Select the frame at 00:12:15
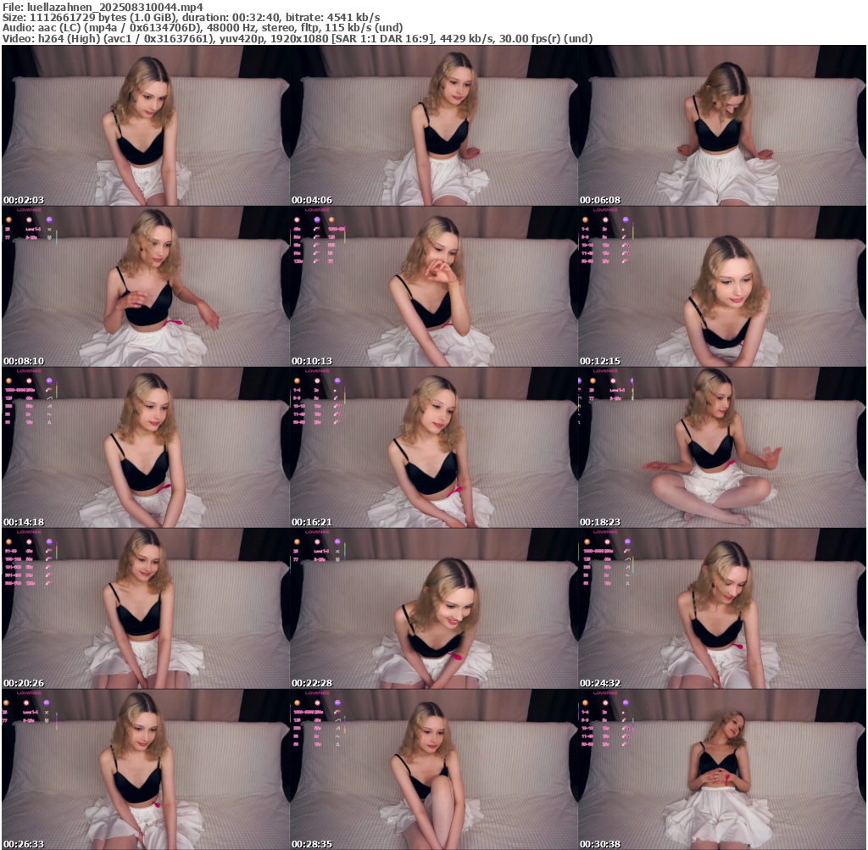 pyautogui.click(x=722, y=286)
